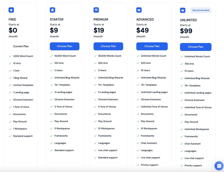Click checkmark beside 1,000 Word Count
This screenshot has width=224, height=172.
(x=10, y=56)
